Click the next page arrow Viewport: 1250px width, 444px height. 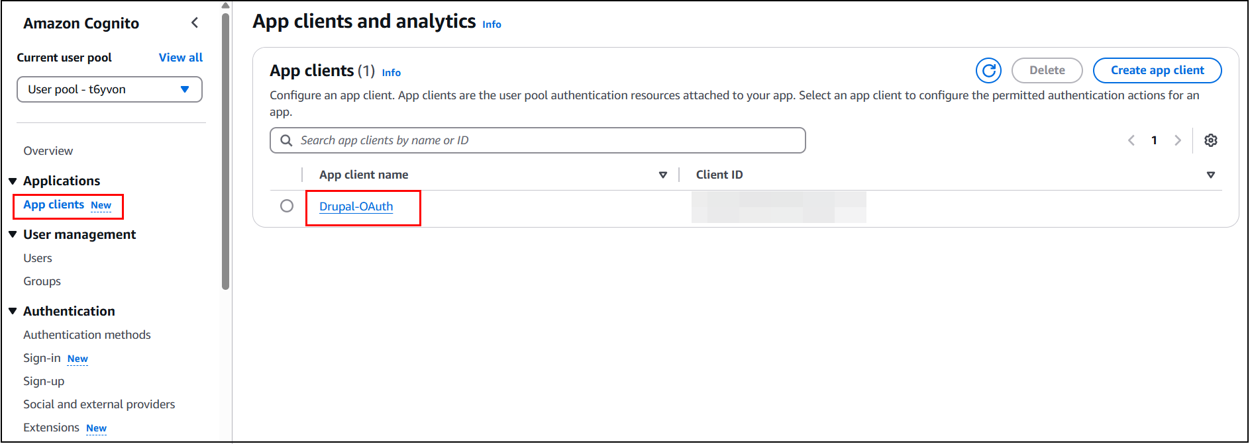pos(1178,140)
